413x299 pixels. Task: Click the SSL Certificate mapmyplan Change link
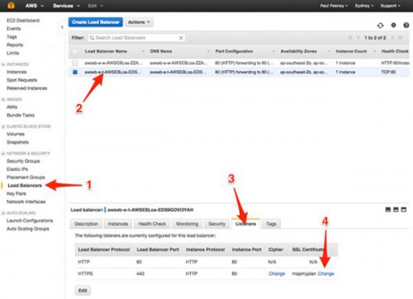coord(326,273)
